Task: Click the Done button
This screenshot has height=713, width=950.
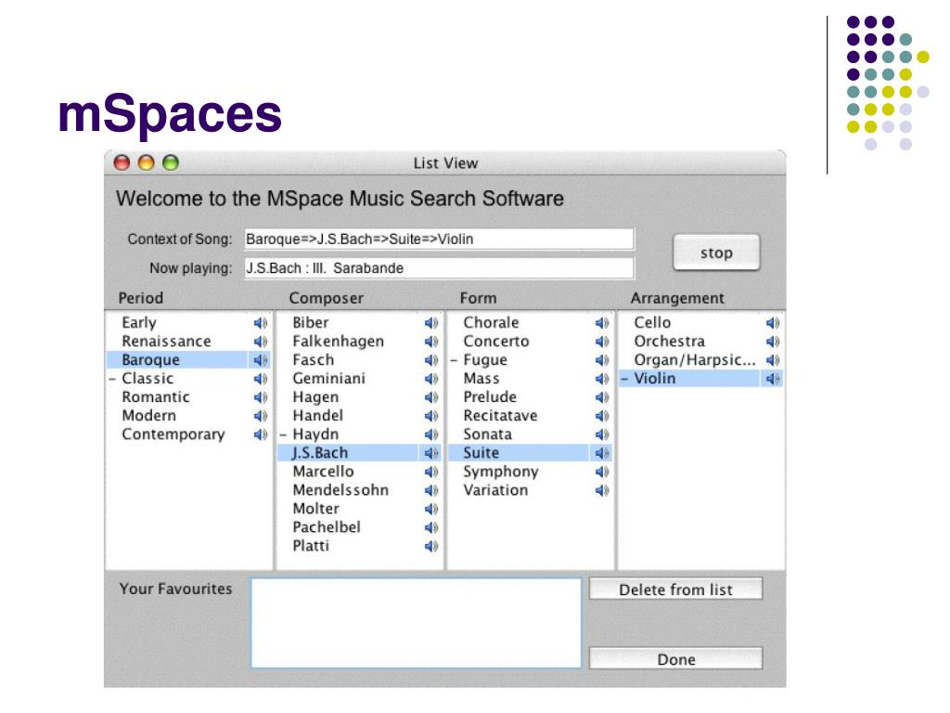Action: (675, 659)
